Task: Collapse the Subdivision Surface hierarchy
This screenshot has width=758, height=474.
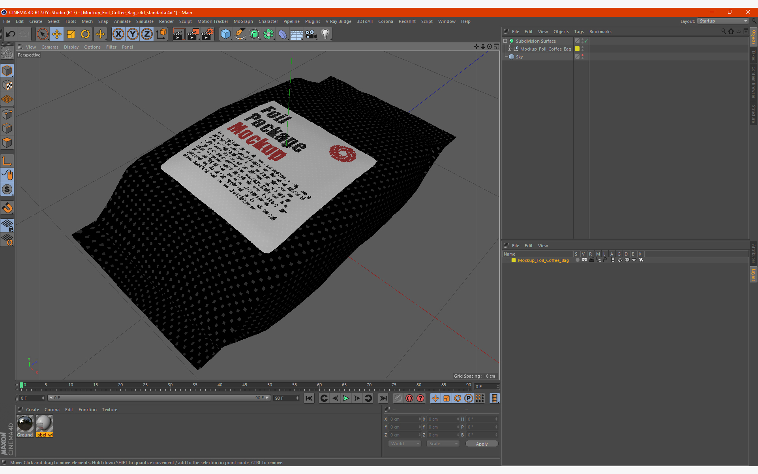Action: 505,41
